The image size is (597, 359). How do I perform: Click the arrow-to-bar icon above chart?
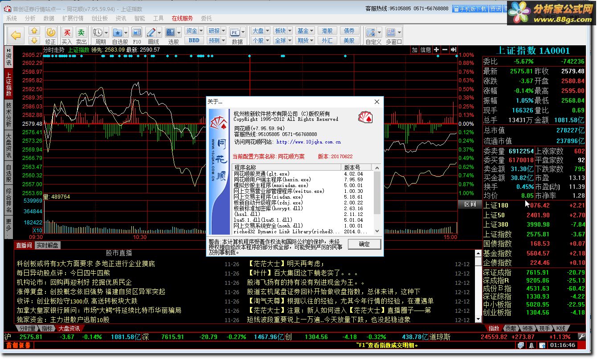pos(453,50)
